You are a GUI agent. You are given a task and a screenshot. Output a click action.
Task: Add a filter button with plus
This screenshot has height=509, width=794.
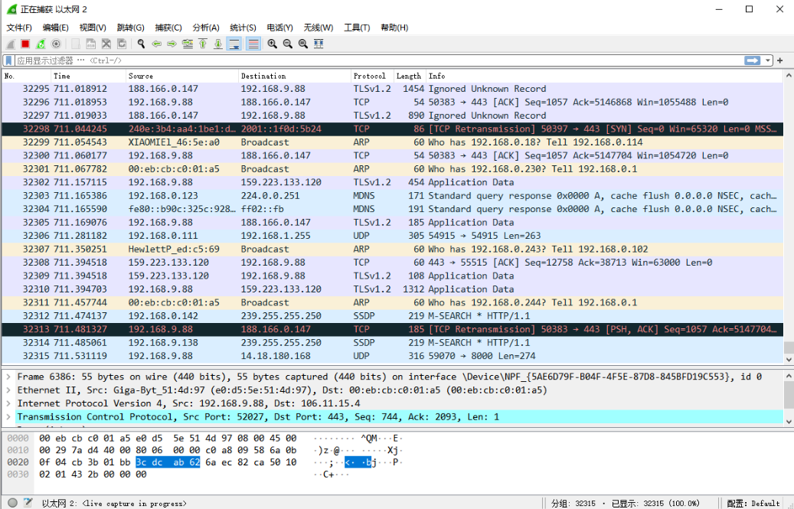click(x=779, y=60)
